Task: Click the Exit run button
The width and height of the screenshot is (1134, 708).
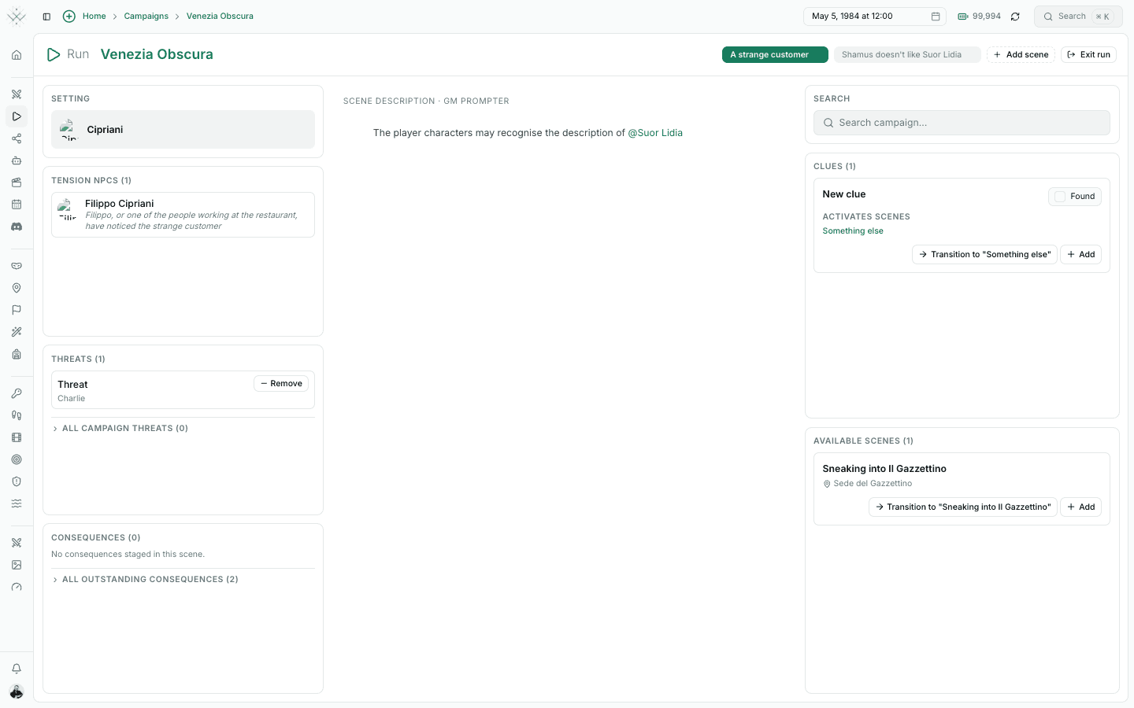Action: pyautogui.click(x=1088, y=55)
